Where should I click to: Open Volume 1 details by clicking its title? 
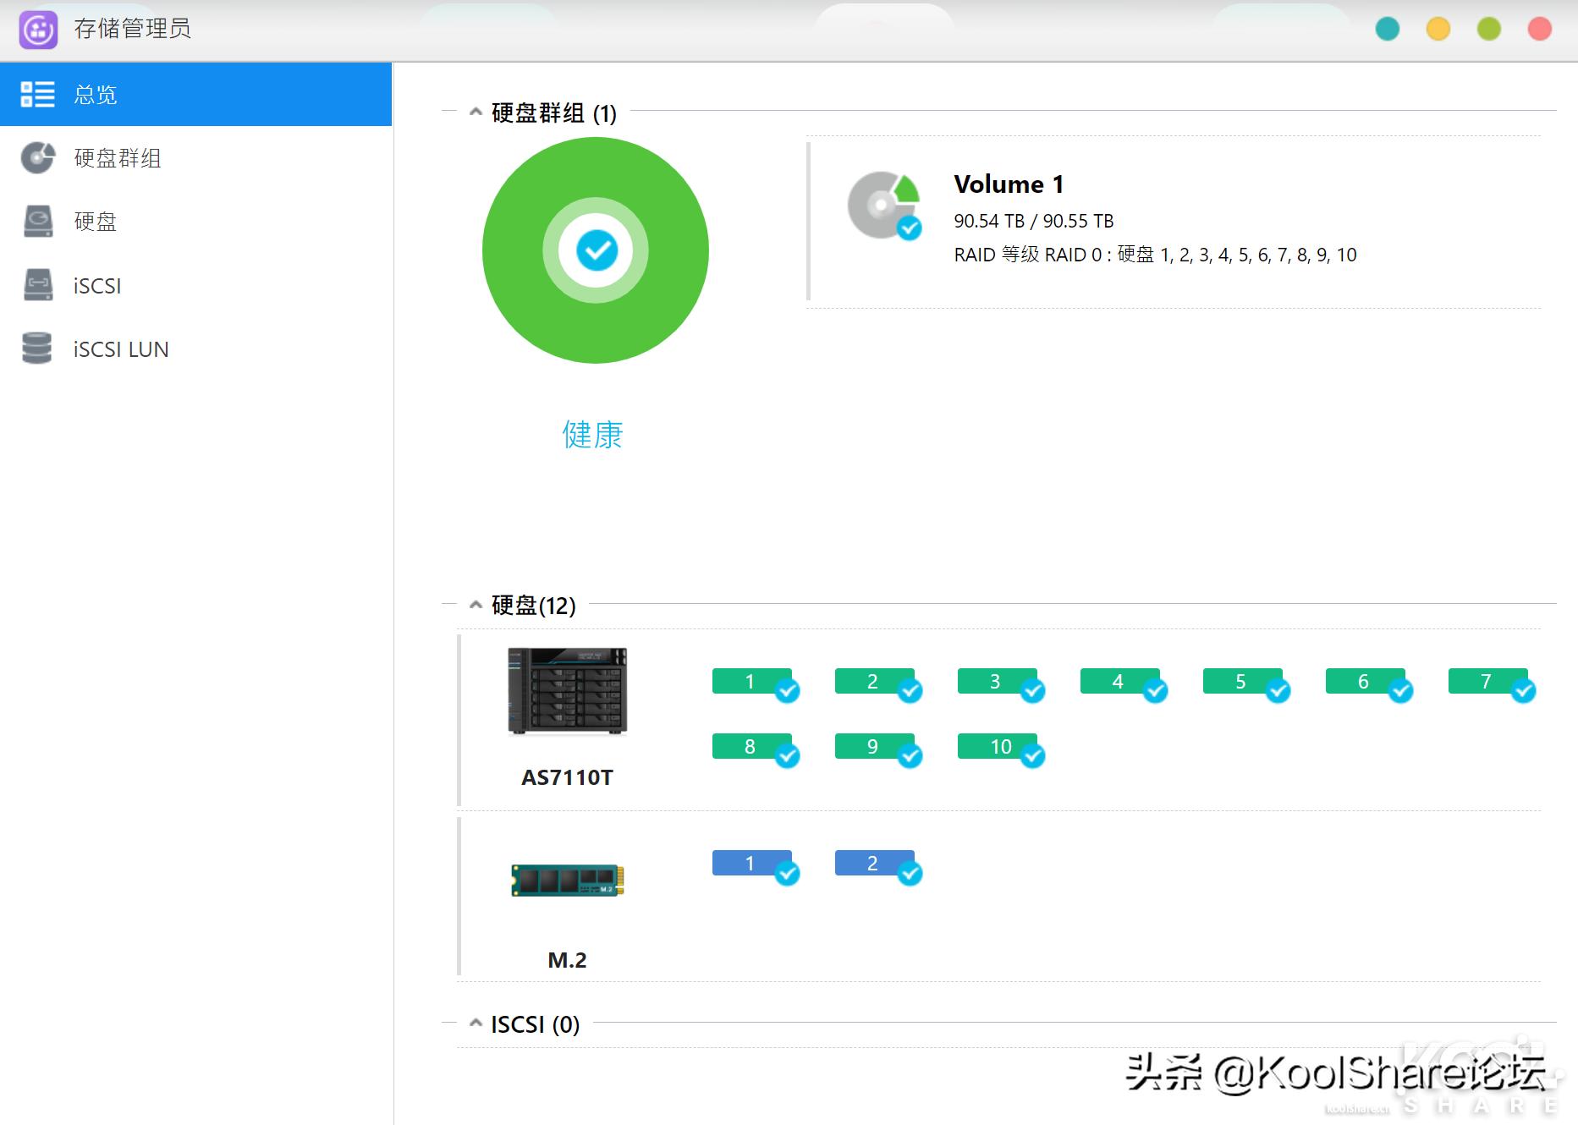pos(1009,184)
